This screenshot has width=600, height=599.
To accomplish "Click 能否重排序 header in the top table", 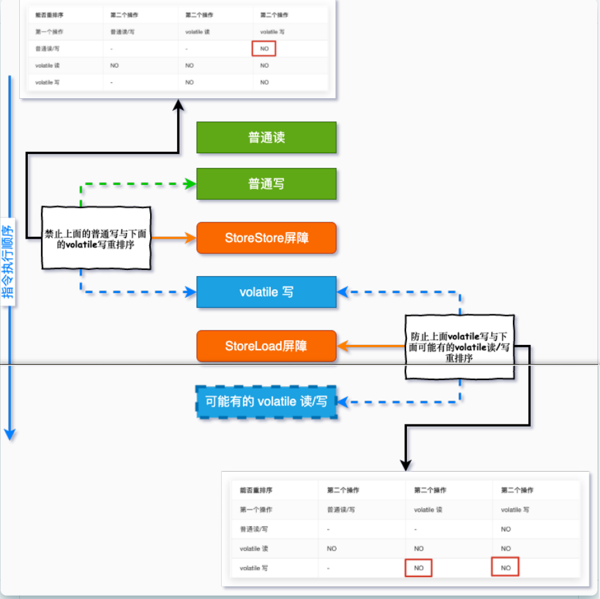I will pyautogui.click(x=48, y=14).
